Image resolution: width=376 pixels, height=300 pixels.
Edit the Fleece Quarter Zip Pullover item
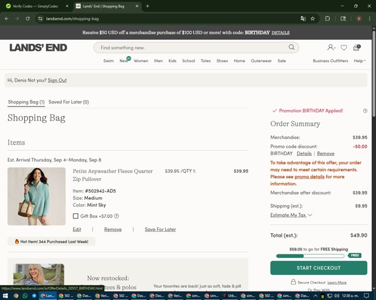(x=77, y=230)
